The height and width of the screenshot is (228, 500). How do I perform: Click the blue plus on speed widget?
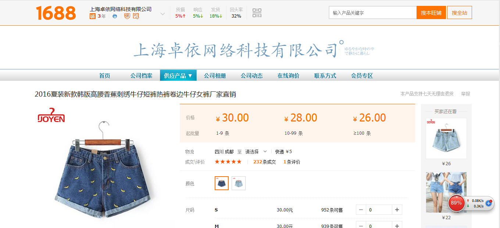point(489,203)
